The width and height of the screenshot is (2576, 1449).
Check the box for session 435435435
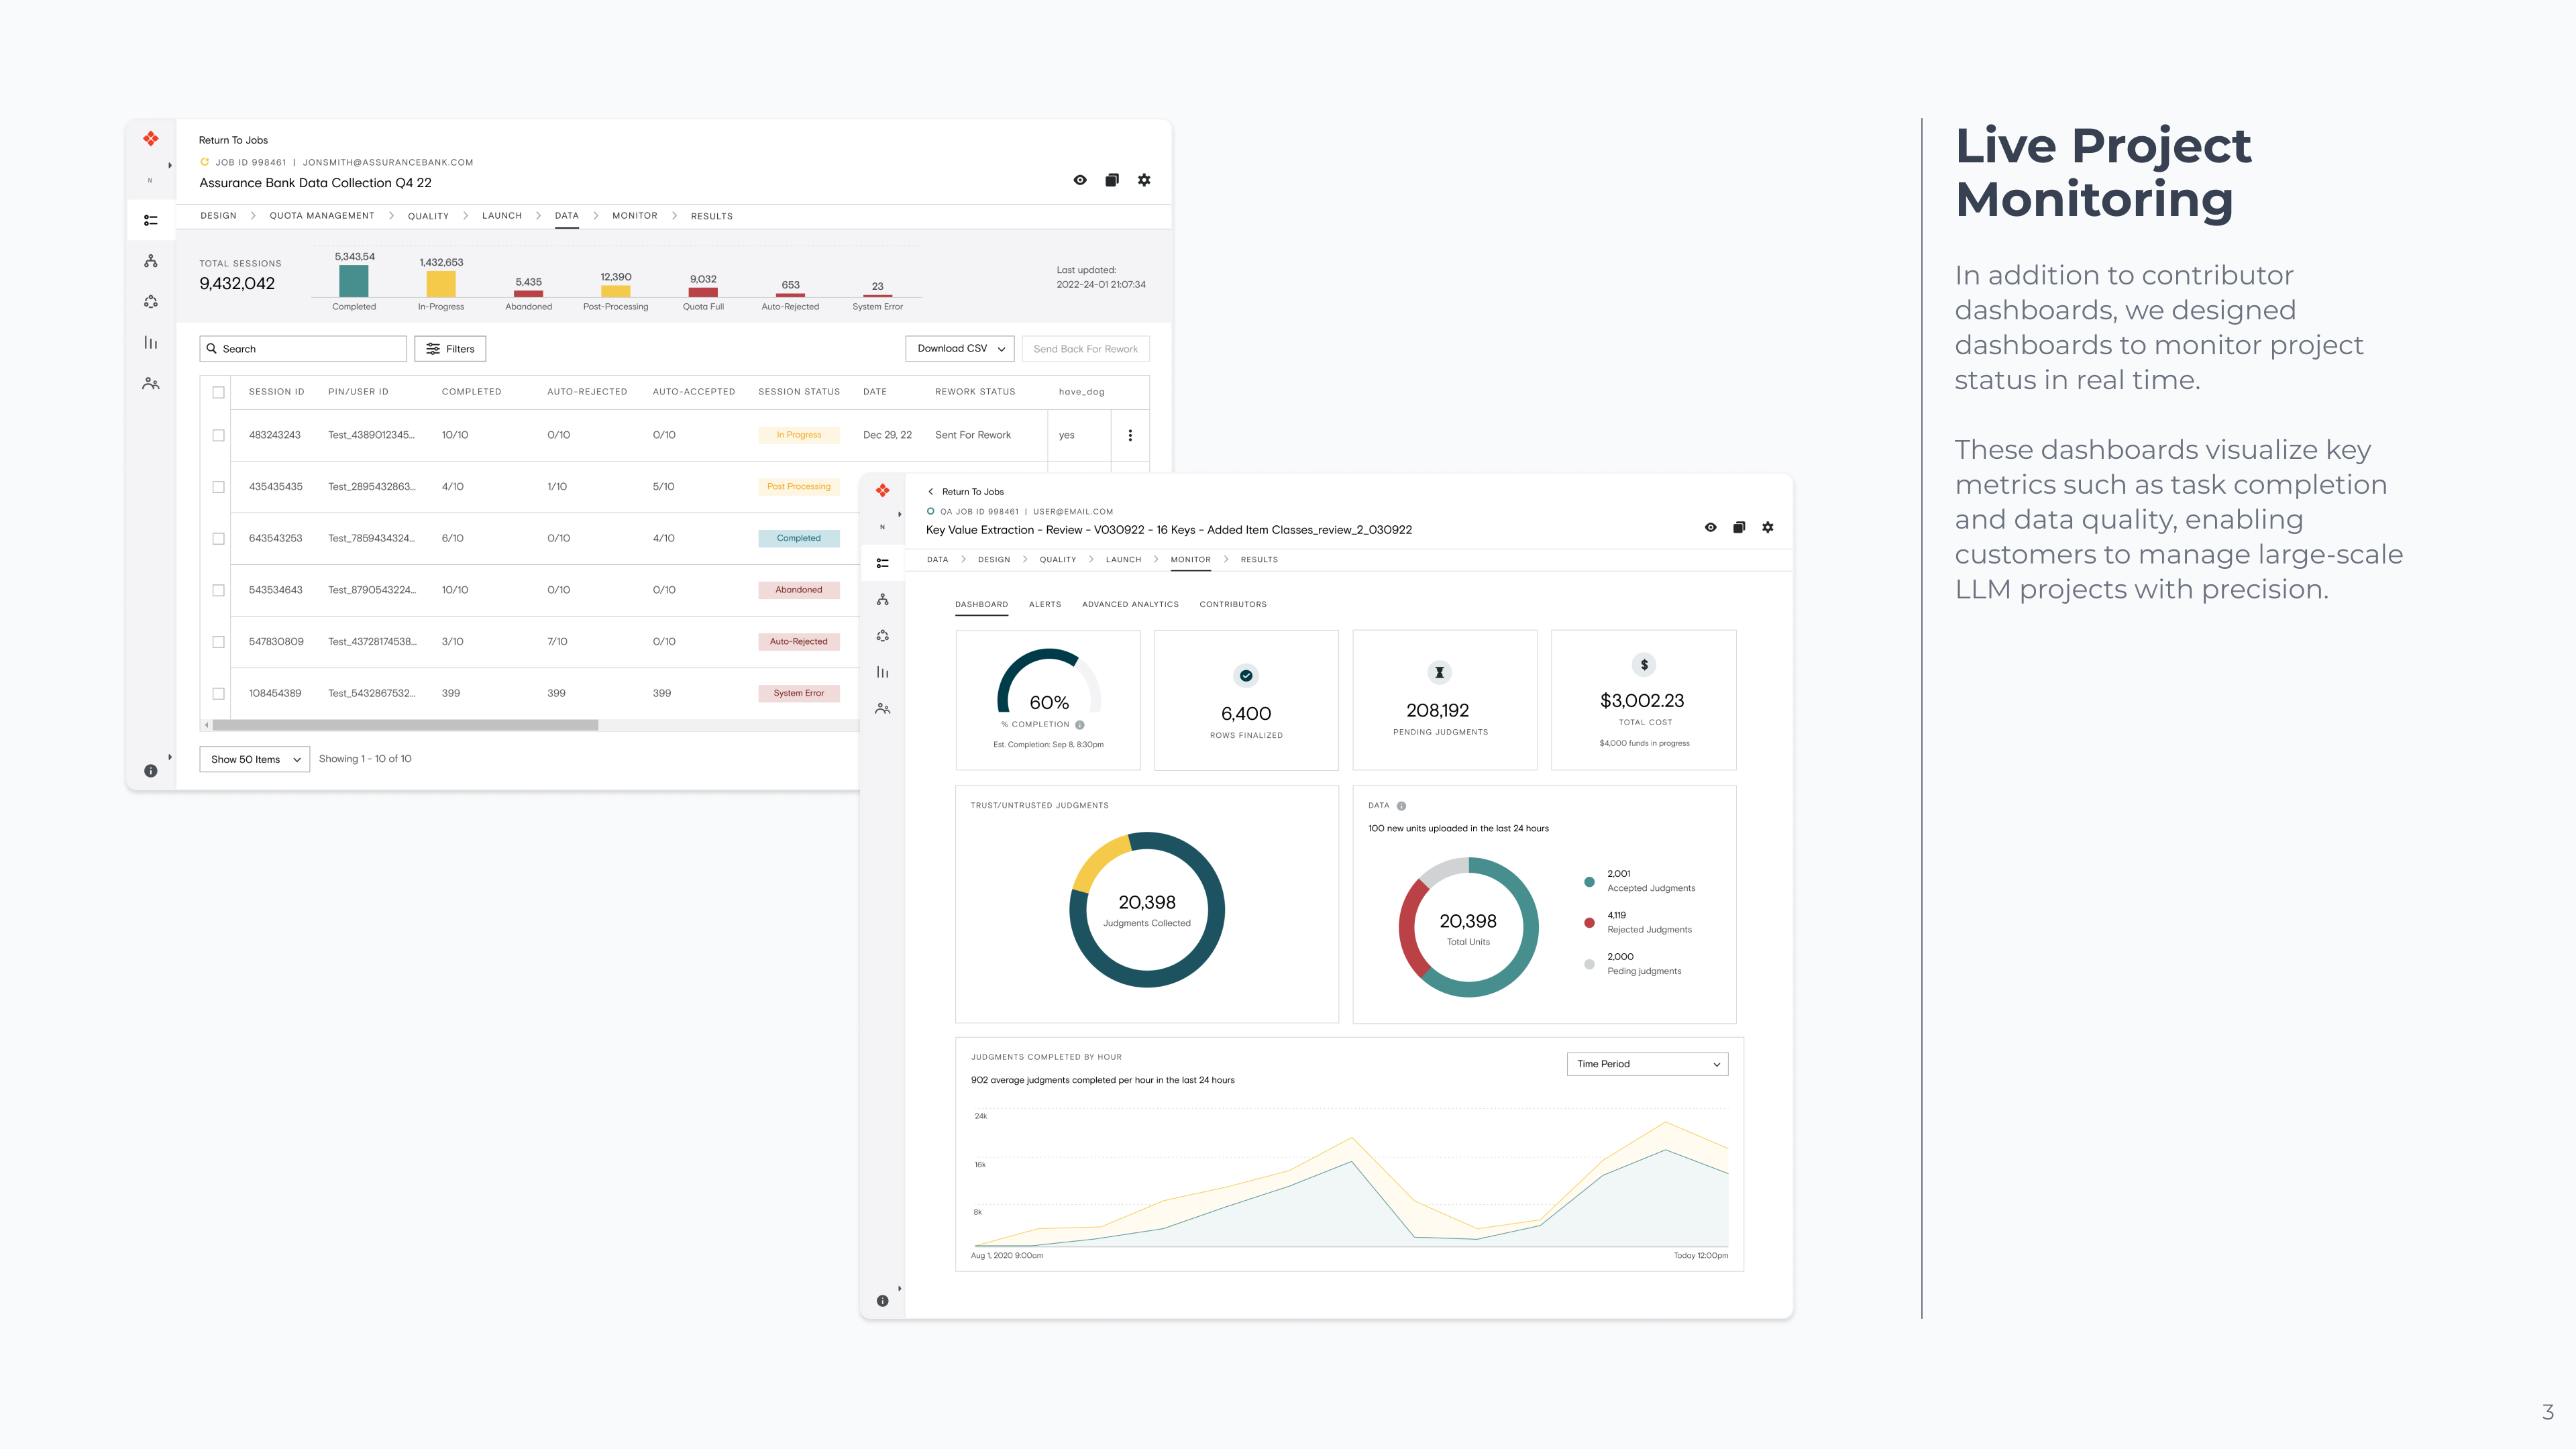point(218,487)
